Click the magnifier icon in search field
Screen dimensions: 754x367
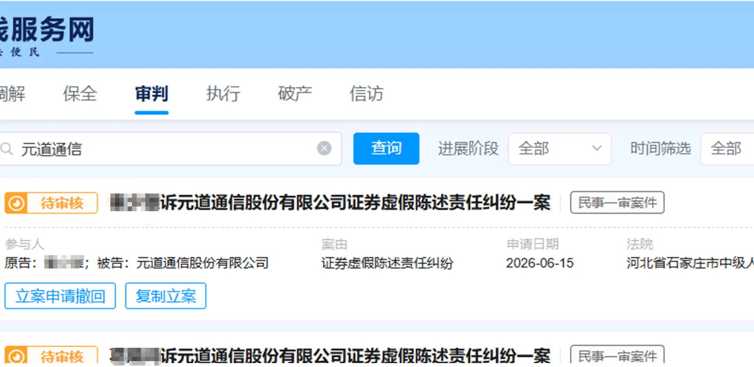pyautogui.click(x=6, y=149)
